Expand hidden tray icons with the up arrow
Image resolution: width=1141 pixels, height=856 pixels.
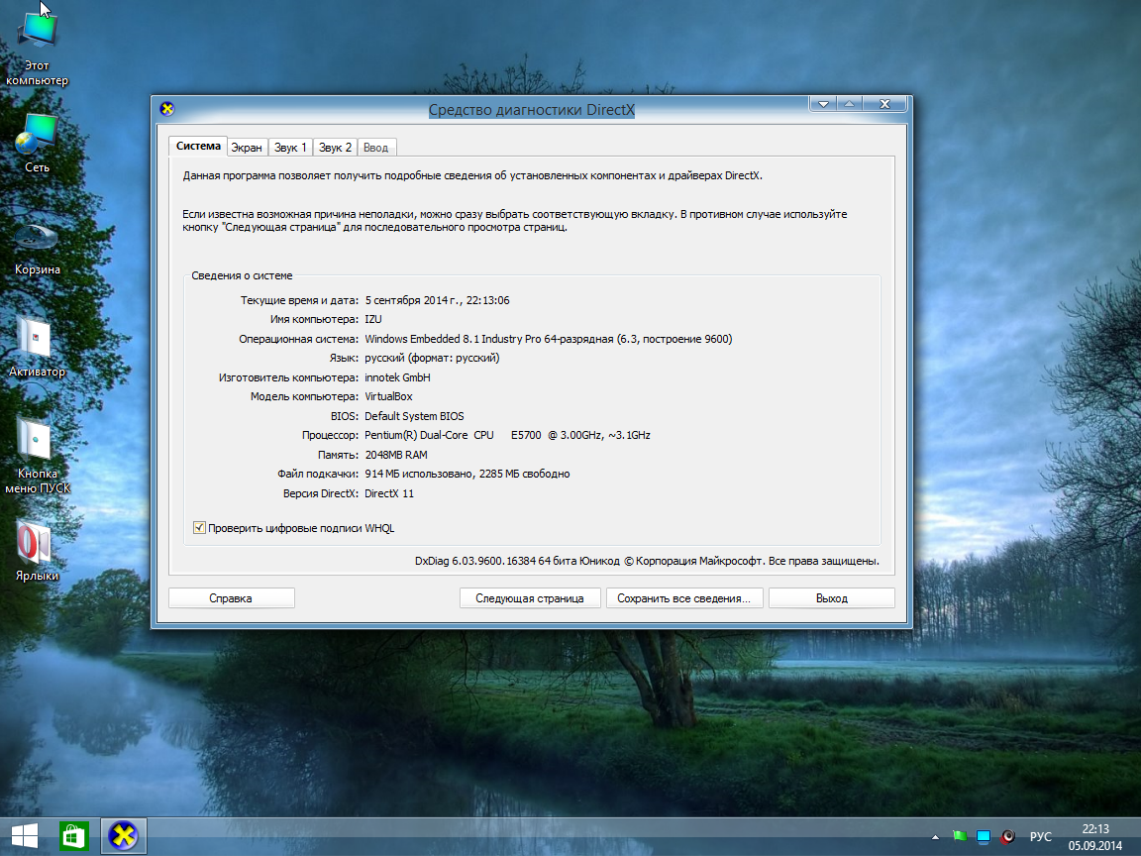(x=935, y=837)
